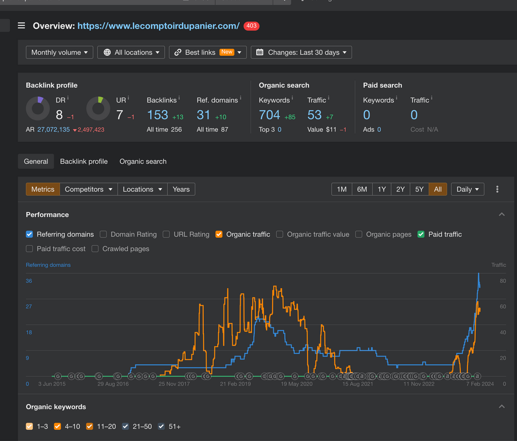Enable Domain Rating checkbox

click(103, 234)
